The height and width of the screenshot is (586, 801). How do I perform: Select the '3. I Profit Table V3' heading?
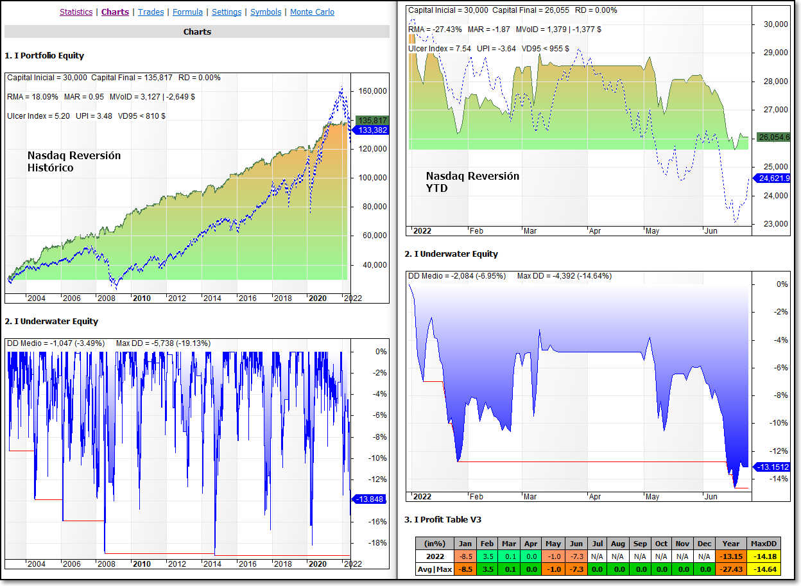(443, 519)
